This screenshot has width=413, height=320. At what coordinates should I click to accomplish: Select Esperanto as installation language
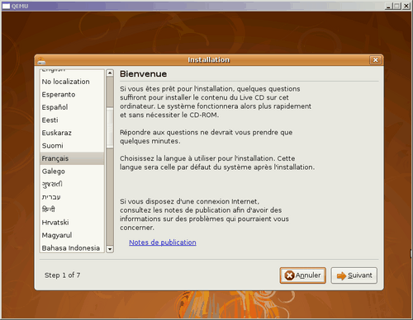72,94
